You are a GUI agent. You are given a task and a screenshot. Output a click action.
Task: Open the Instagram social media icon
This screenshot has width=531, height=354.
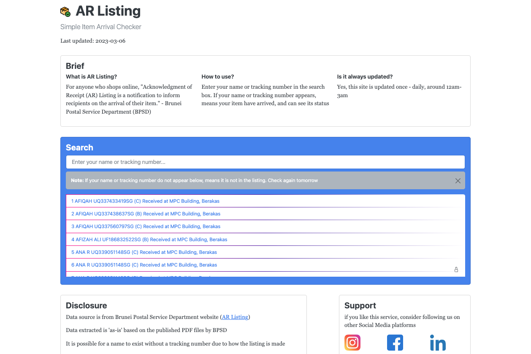(352, 343)
